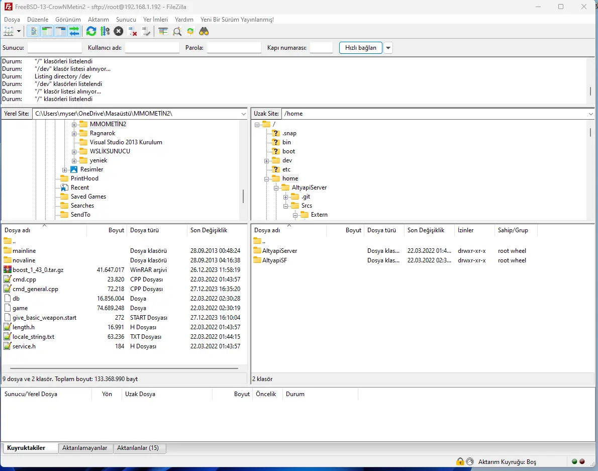Click the reconnect to last server icon
This screenshot has width=598, height=471.
(146, 31)
